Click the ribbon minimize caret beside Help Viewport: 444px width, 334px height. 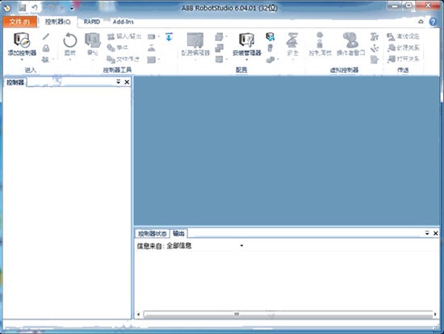pyautogui.click(x=421, y=22)
